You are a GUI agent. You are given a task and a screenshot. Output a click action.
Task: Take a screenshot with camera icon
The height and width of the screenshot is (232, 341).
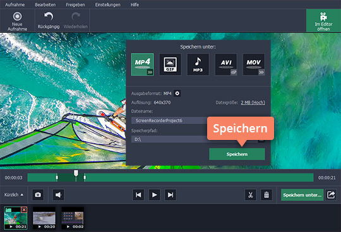(x=38, y=195)
